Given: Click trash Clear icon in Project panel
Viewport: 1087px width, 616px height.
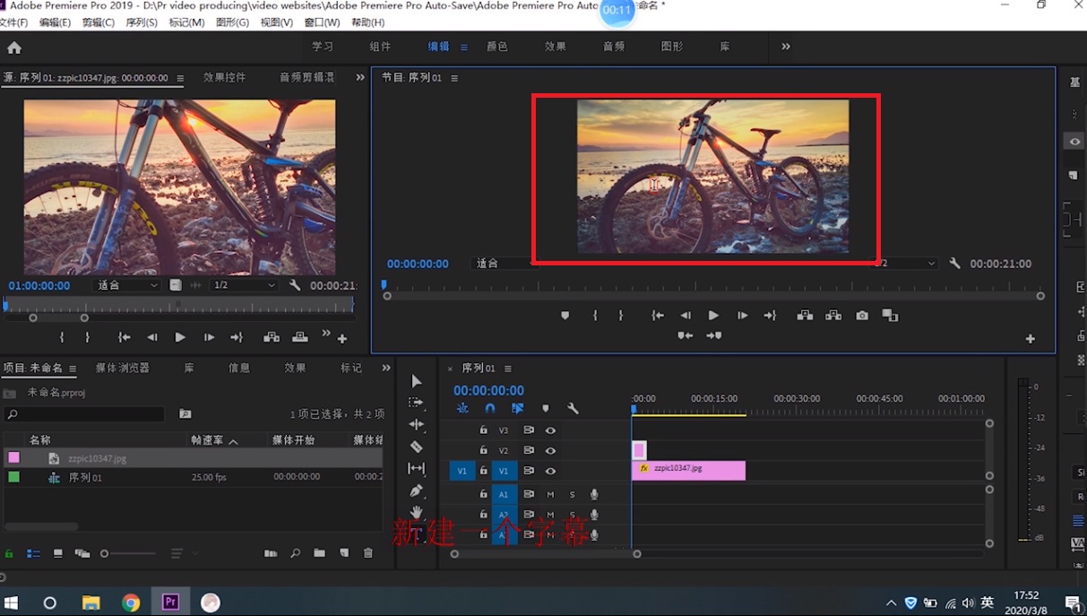Looking at the screenshot, I should (367, 554).
